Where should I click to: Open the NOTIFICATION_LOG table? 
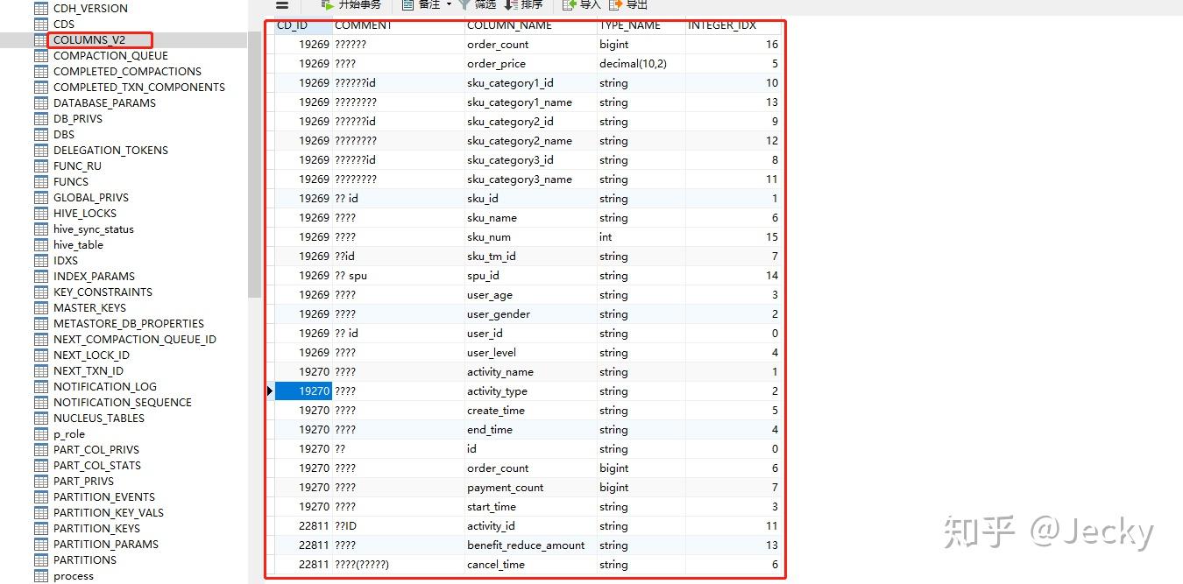(105, 386)
